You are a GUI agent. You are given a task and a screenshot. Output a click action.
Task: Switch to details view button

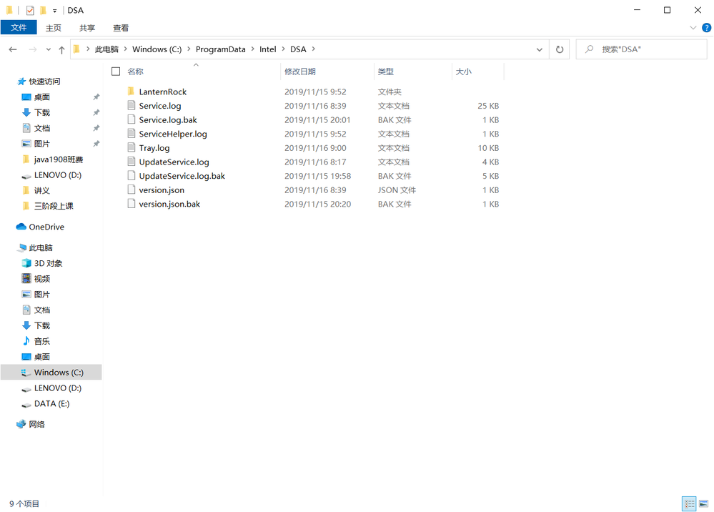point(689,504)
